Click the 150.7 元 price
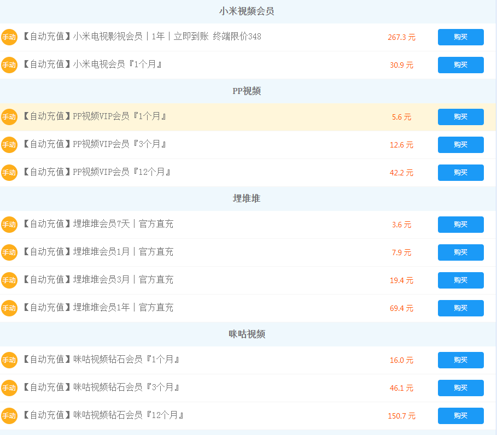Screen dimensions: 497x435 [402, 416]
